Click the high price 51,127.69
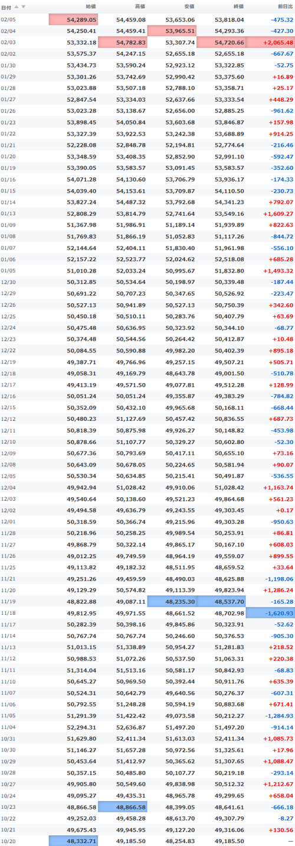Screen dimensions: 295x846 coord(130,419)
